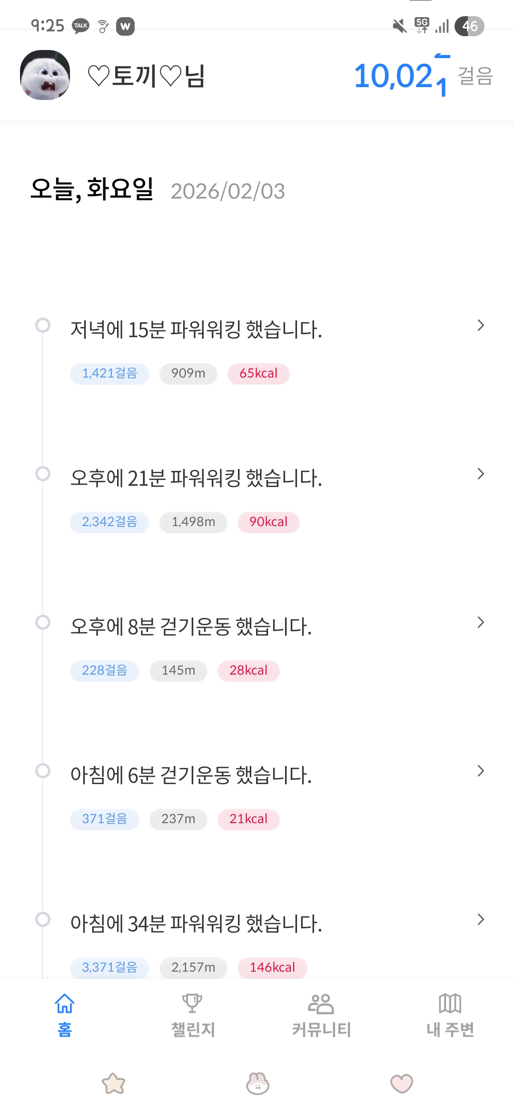Expand the afternoon 8-minute walking entry chevron
Viewport: 514px width, 1114px height.
[481, 623]
